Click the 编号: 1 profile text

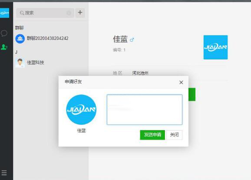(x=119, y=50)
